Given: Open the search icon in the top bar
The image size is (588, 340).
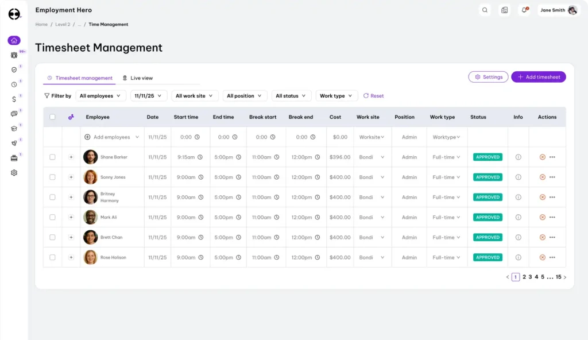Looking at the screenshot, I should click(485, 10).
